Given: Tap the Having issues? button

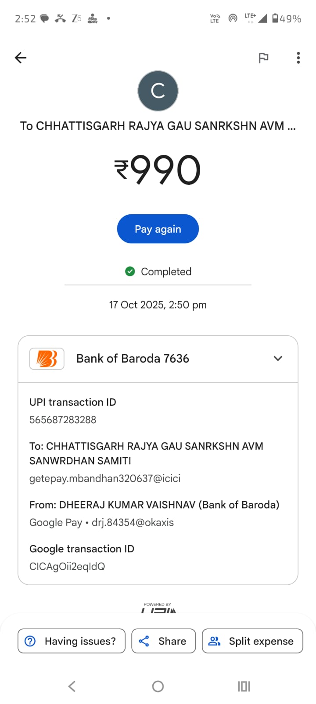Looking at the screenshot, I should (x=72, y=641).
